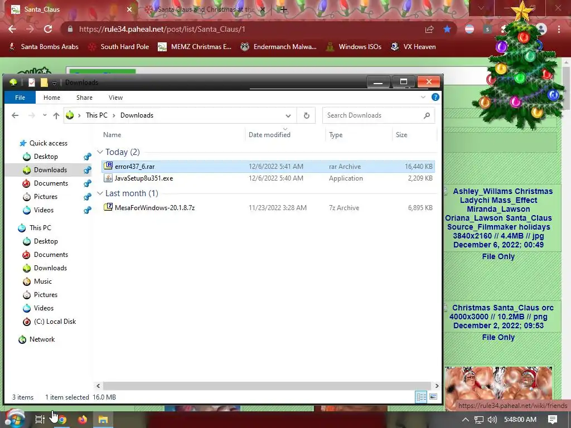Open Quick access in sidebar
Viewport: 571px width, 428px height.
[49, 143]
